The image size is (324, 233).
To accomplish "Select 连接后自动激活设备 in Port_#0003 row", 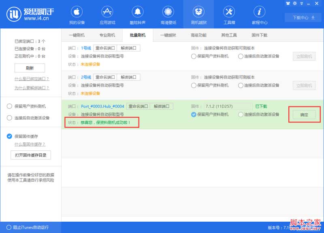I will pyautogui.click(x=241, y=114).
